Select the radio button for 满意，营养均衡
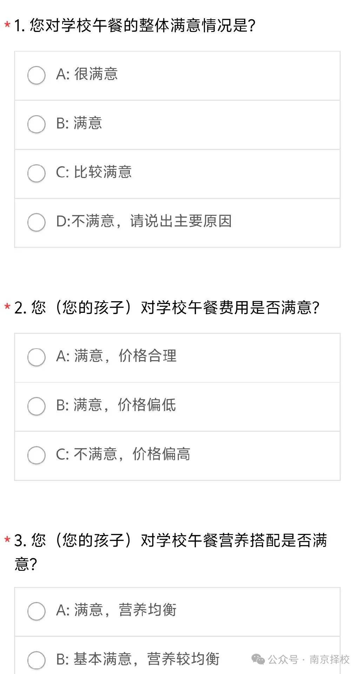Screen dimensions: 361x674 [x=36, y=611]
